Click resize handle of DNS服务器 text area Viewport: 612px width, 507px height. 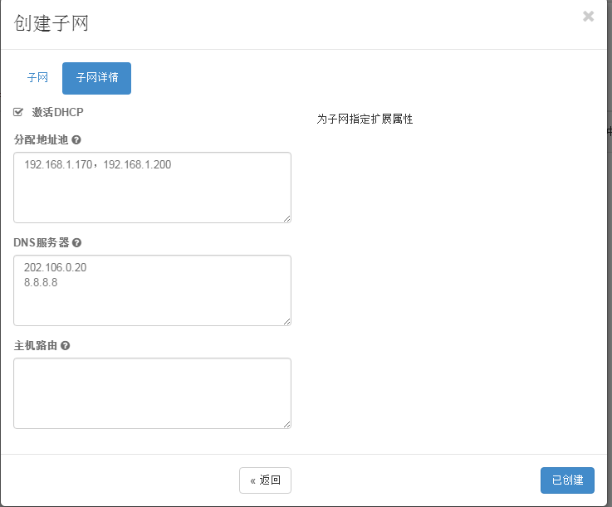point(286,322)
